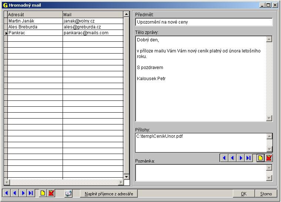Go to first attachment in attachment navigator
This screenshot has width=281, height=202.
224,158
